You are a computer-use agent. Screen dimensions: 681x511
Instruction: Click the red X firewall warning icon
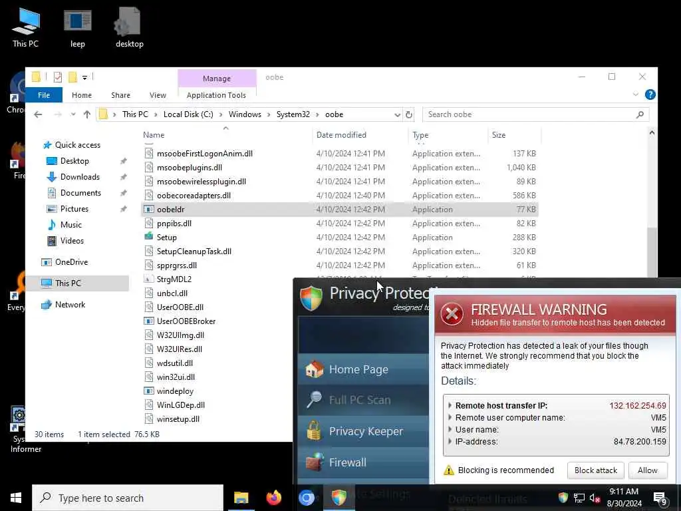click(452, 314)
